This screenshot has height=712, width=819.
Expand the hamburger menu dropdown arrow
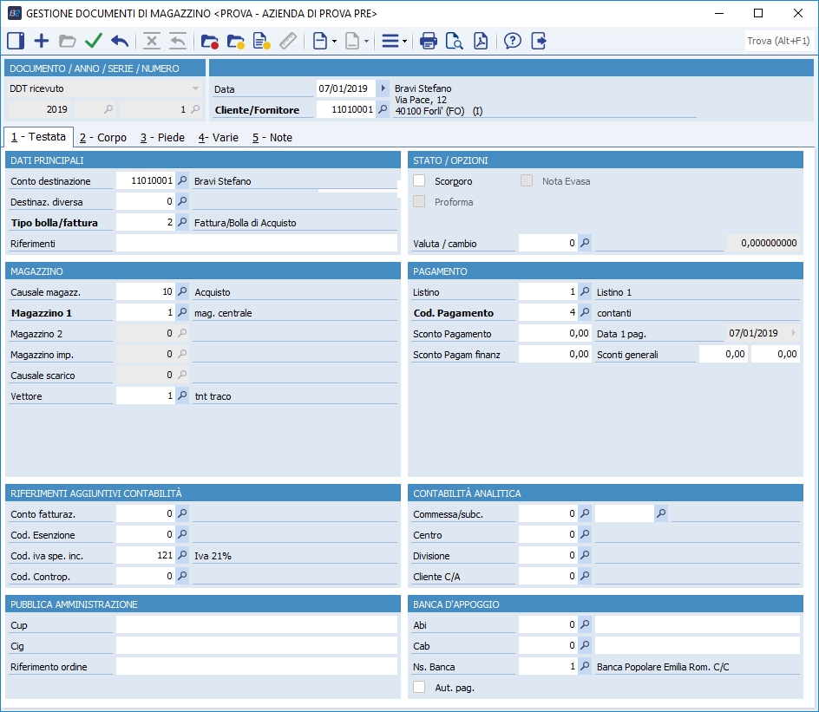pos(404,42)
